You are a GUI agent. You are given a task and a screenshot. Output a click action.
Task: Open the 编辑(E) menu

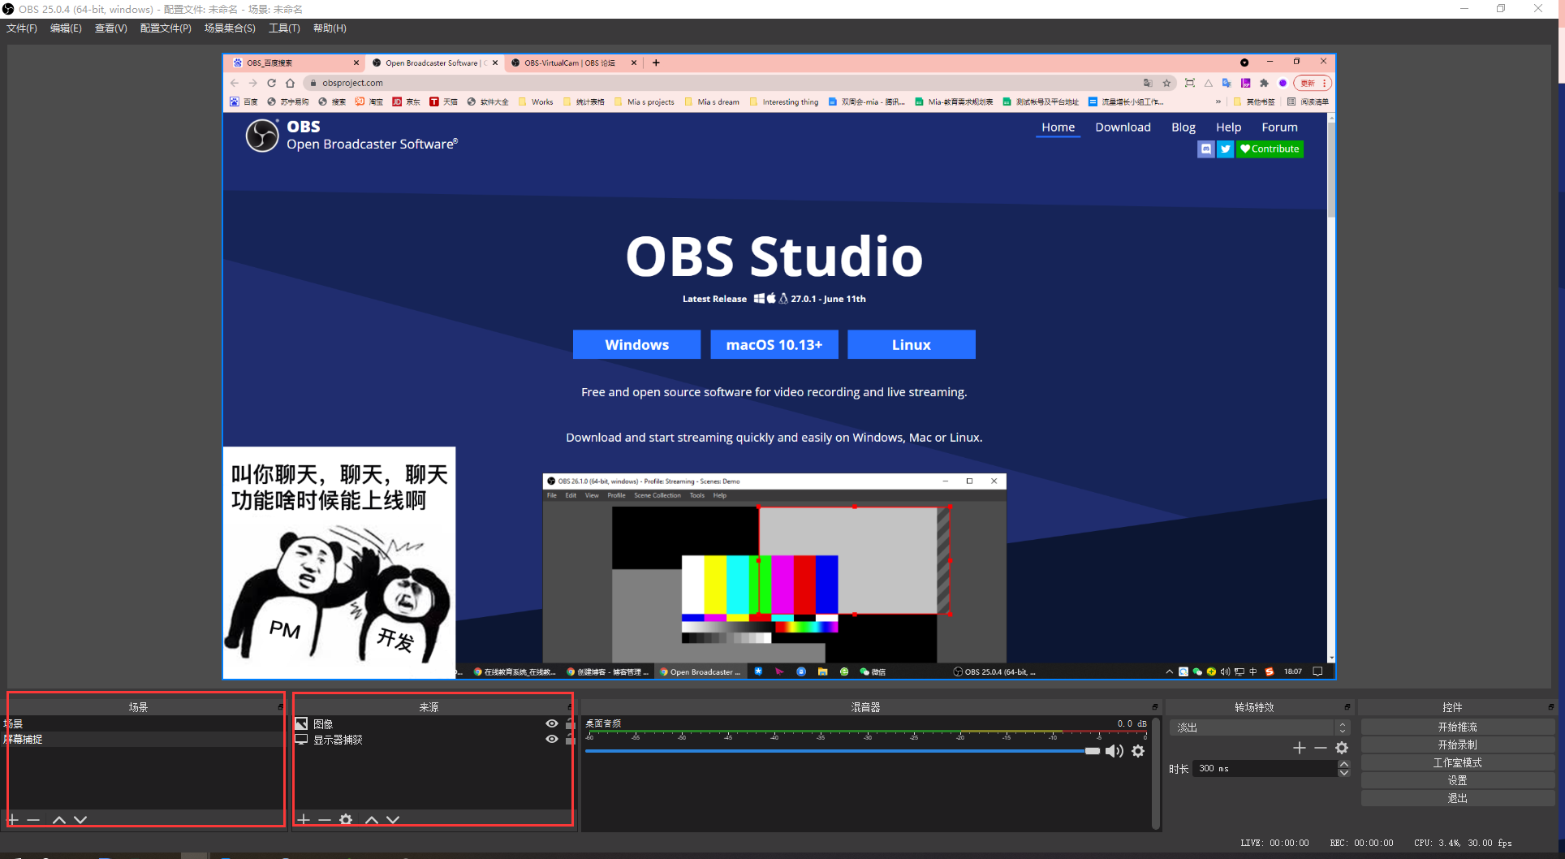(x=66, y=28)
